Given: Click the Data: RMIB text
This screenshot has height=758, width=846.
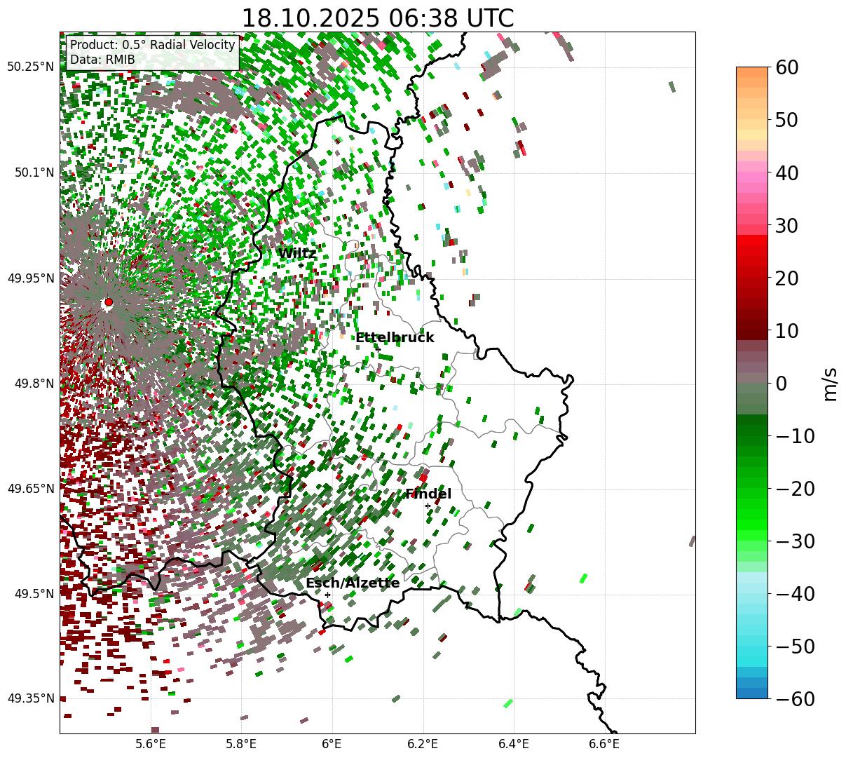Looking at the screenshot, I should click(x=102, y=60).
